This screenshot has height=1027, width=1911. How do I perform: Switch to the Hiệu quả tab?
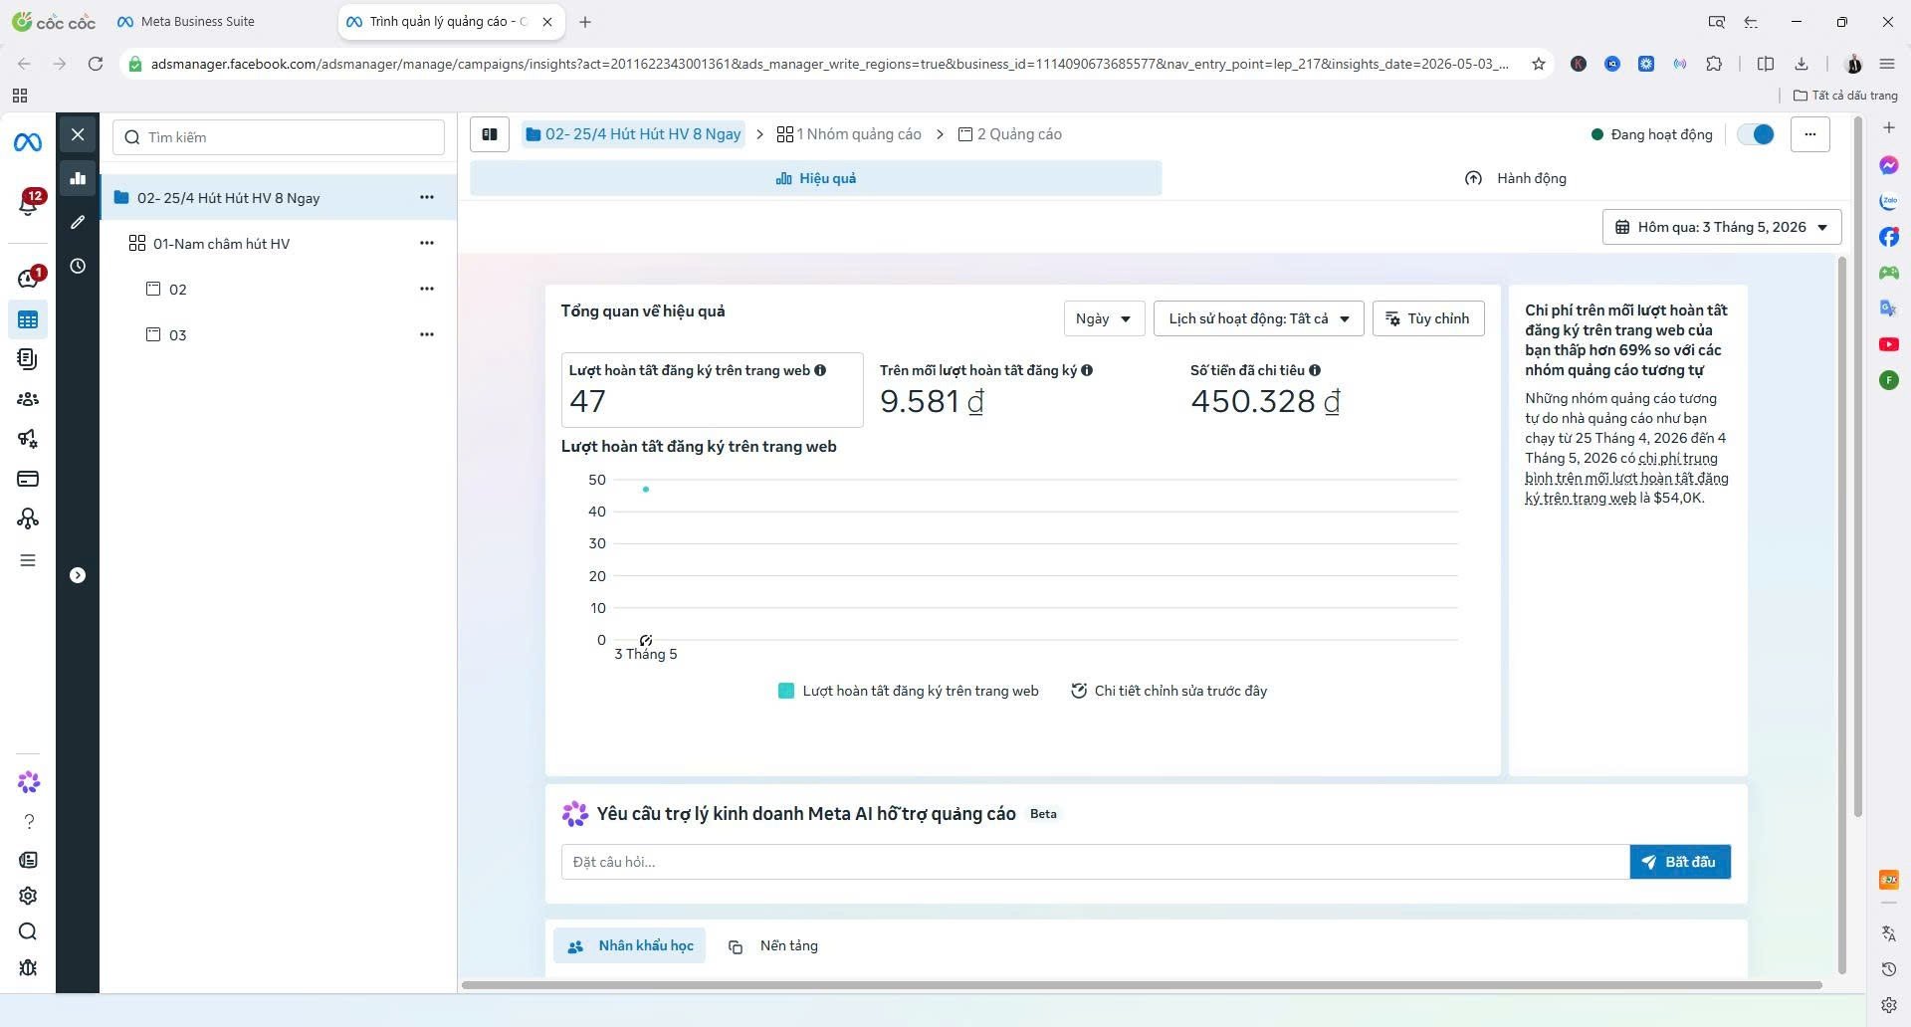click(x=815, y=178)
